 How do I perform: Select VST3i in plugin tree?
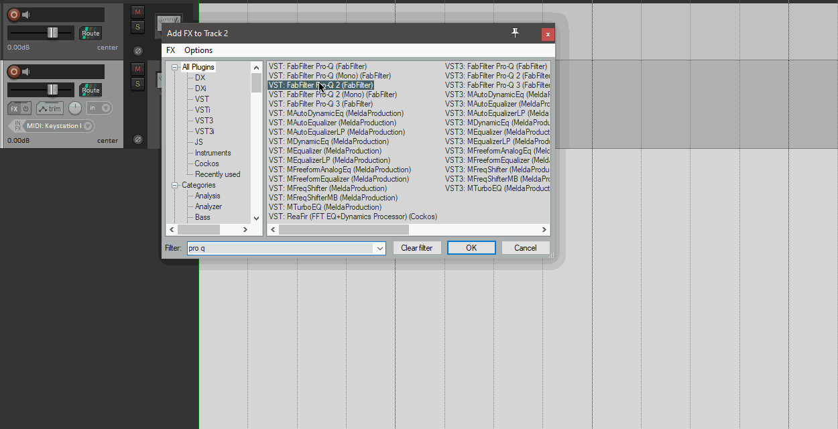pos(204,131)
